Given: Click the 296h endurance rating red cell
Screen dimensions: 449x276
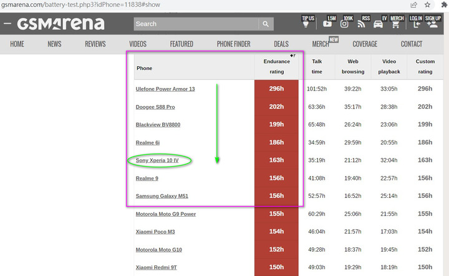Looking at the screenshot, I should 276,89.
